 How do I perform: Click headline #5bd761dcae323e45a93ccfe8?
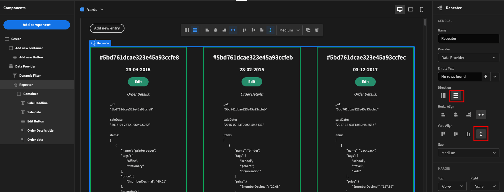pyautogui.click(x=139, y=58)
